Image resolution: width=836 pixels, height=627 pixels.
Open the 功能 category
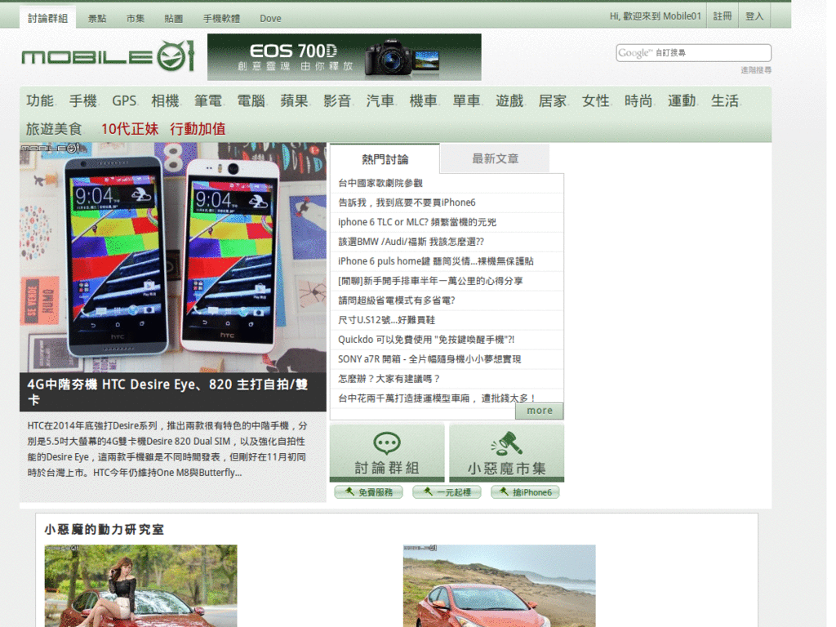40,100
